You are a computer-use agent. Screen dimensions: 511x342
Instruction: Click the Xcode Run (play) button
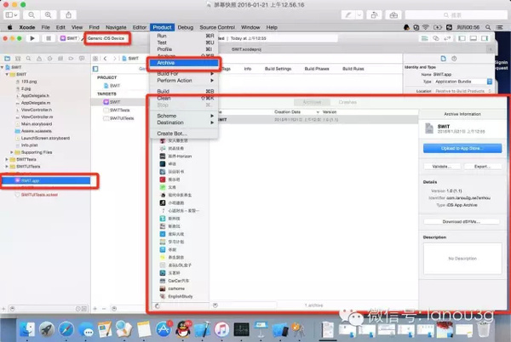tap(32, 38)
